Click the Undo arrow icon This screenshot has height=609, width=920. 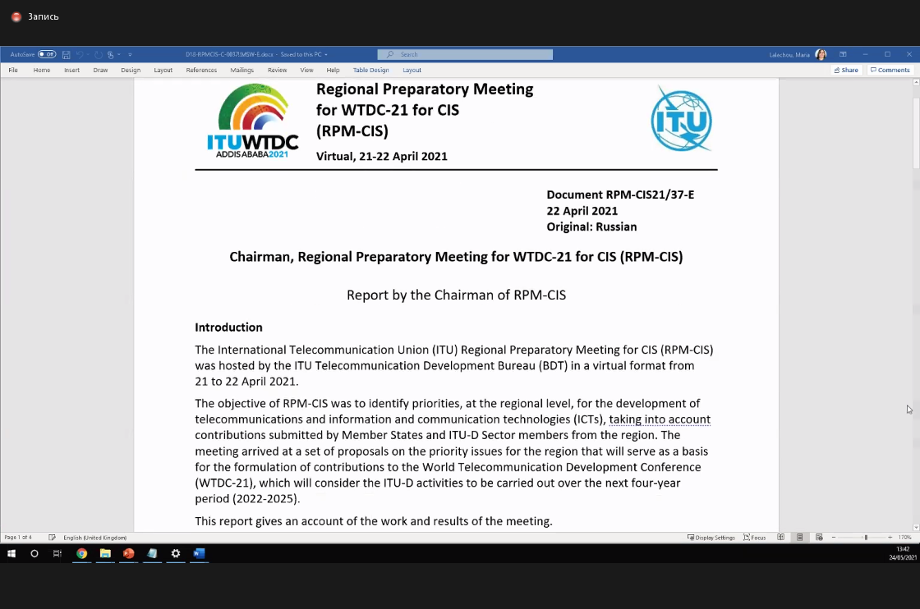point(80,54)
